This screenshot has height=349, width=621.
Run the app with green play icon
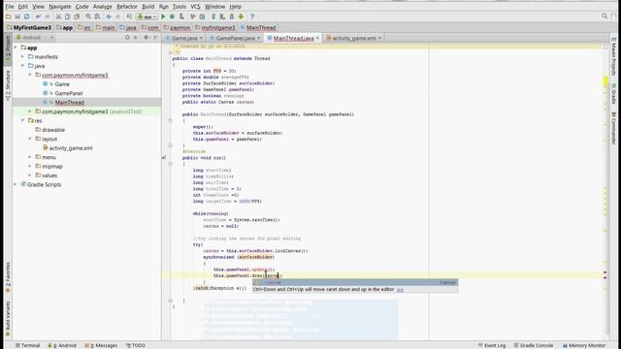163,16
